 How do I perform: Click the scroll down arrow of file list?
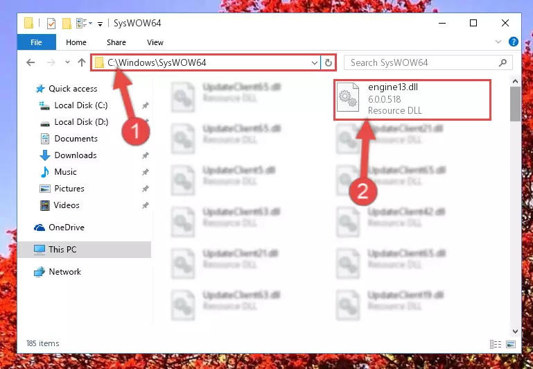click(x=515, y=331)
